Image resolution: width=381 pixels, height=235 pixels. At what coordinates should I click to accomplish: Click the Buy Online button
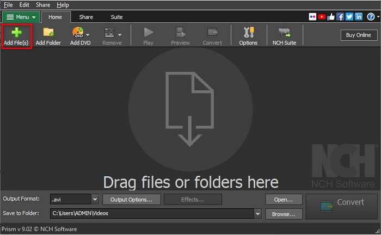coord(359,35)
